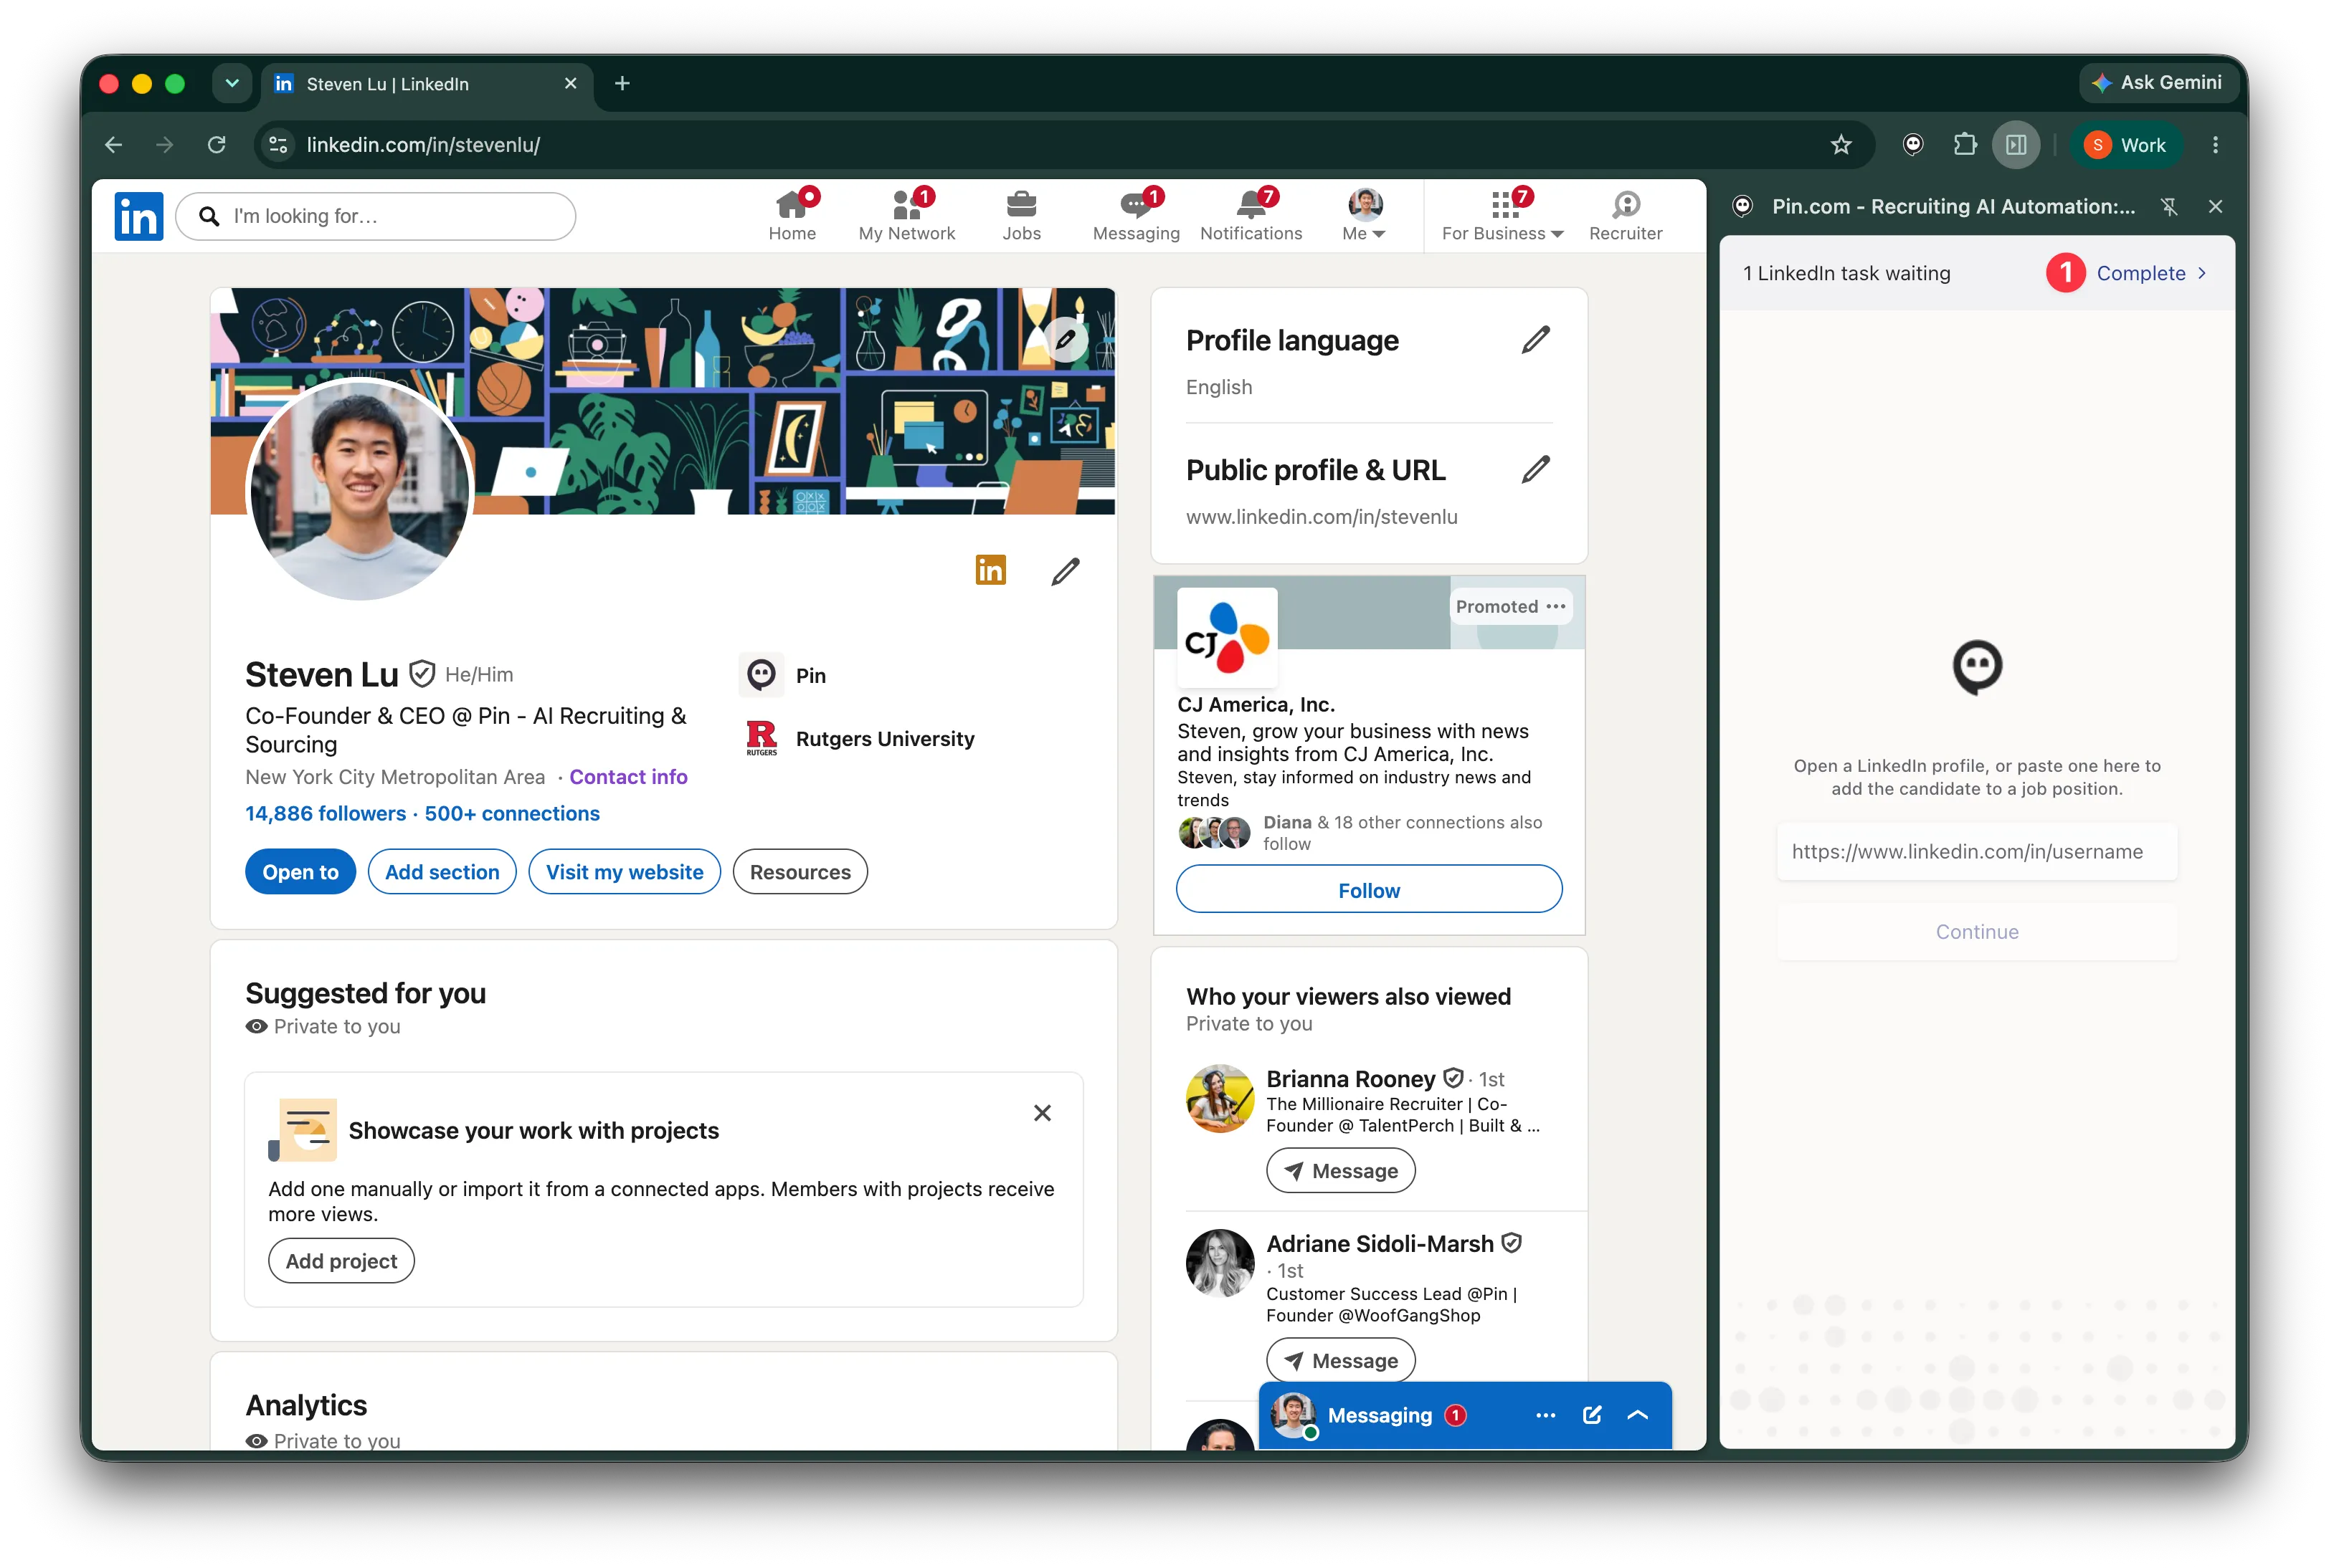Open the Home feed icon
This screenshot has height=1568, width=2329.
point(792,216)
